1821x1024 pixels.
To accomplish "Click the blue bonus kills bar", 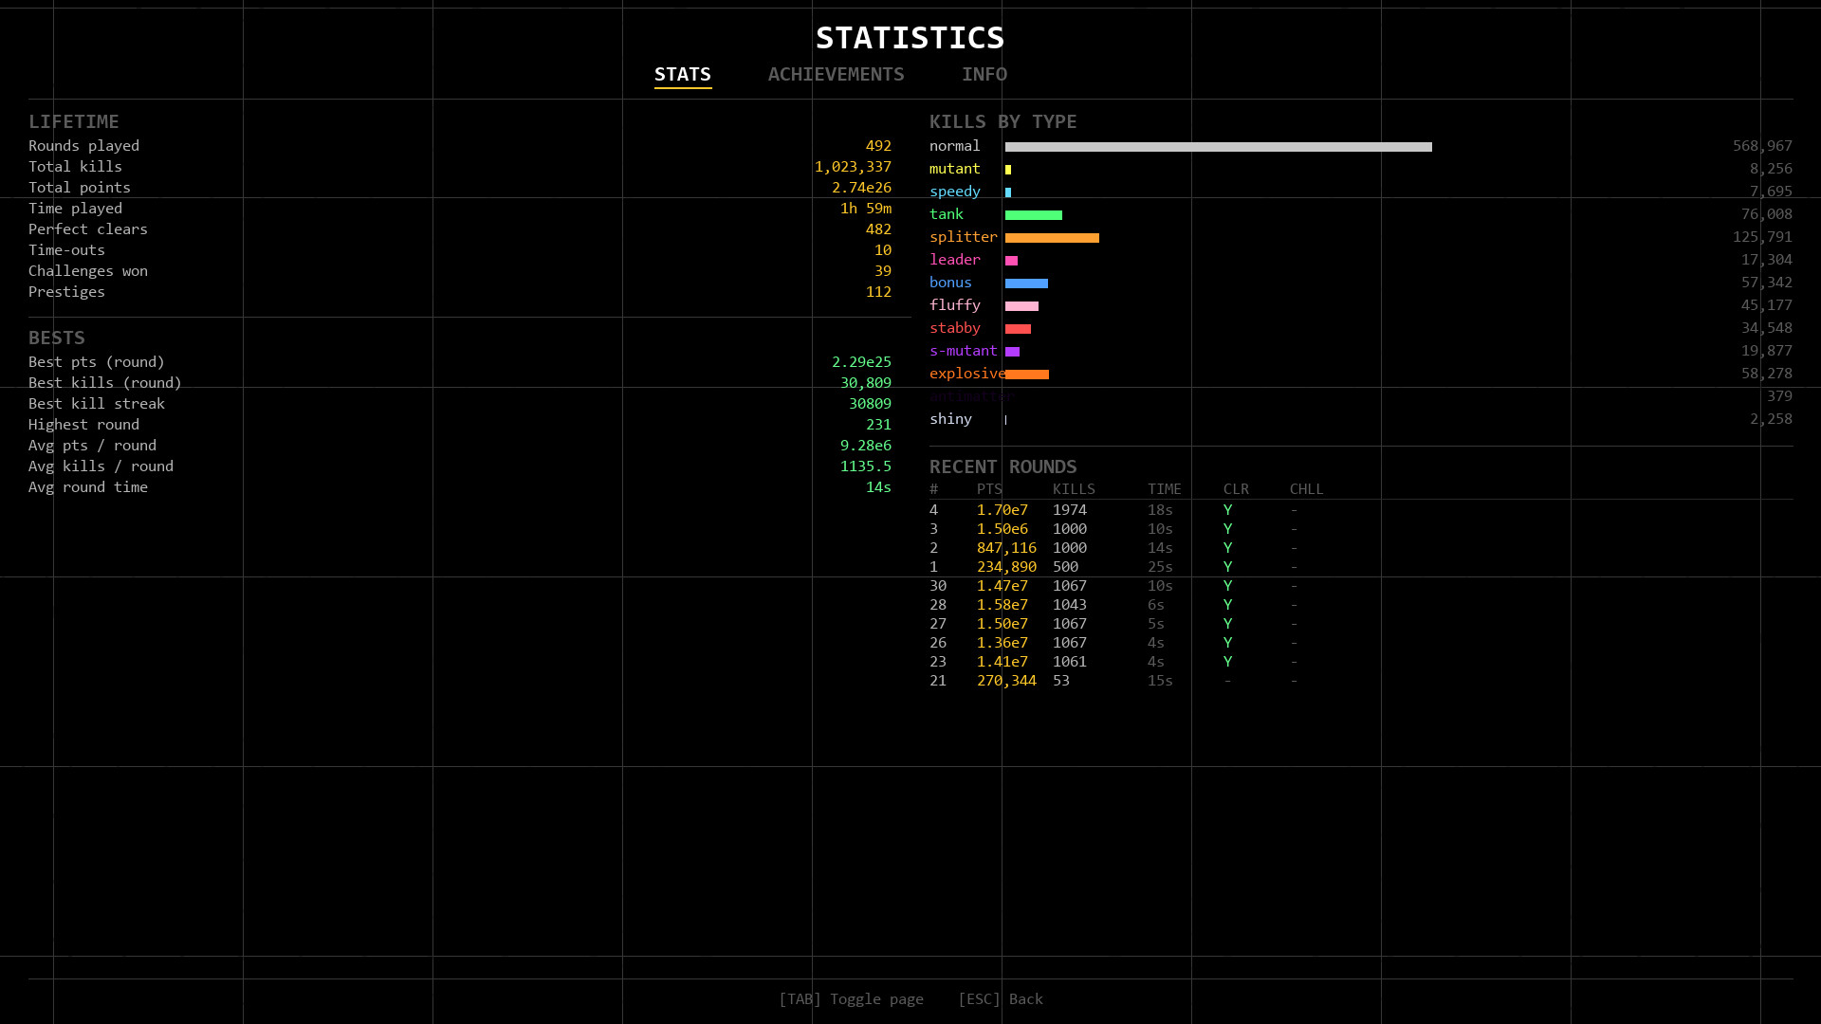I will coord(1026,283).
